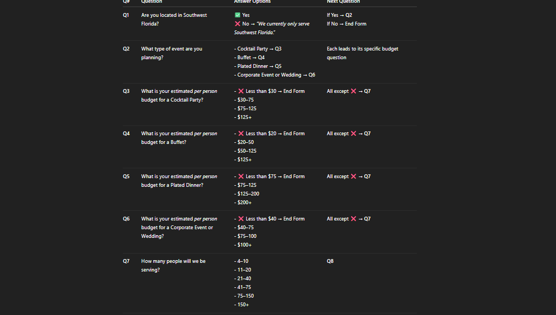The image size is (556, 315).
Task: Click the $40–75 Corporate Event budget option
Action: (245, 228)
